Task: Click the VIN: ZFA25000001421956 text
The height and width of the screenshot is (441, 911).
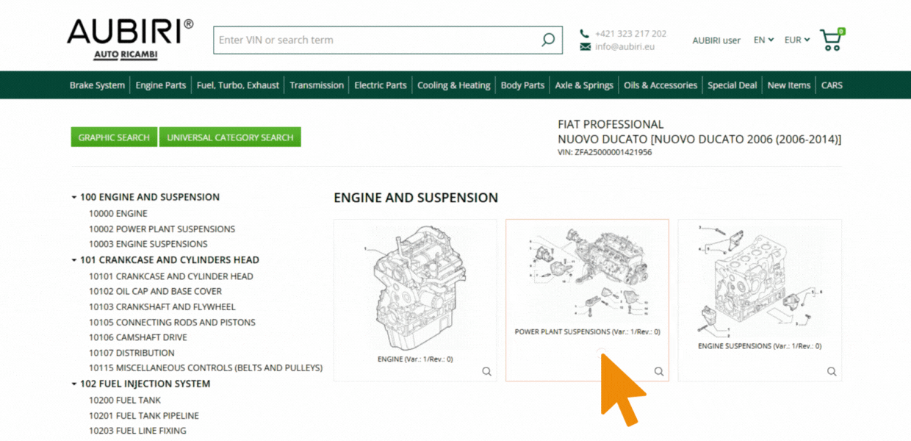Action: [x=605, y=152]
